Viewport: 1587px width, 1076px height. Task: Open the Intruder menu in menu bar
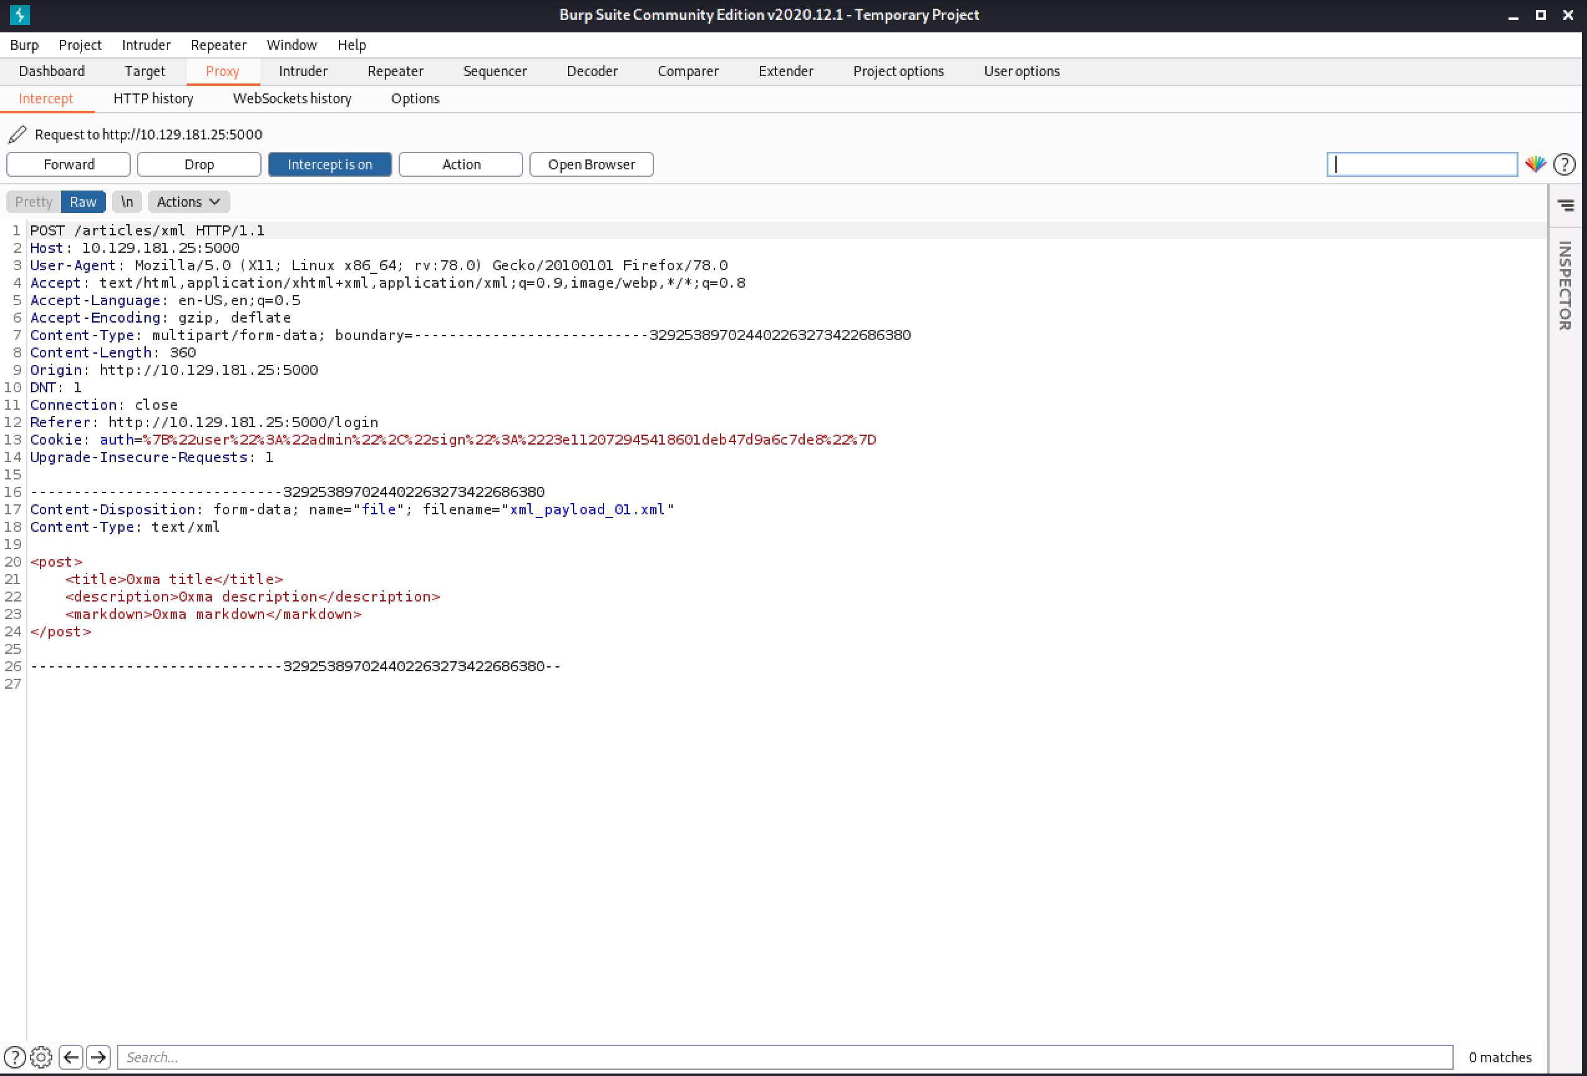pyautogui.click(x=146, y=45)
